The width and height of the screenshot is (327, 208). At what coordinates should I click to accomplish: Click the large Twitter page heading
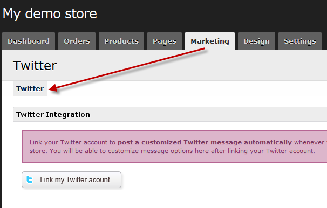pos(35,66)
